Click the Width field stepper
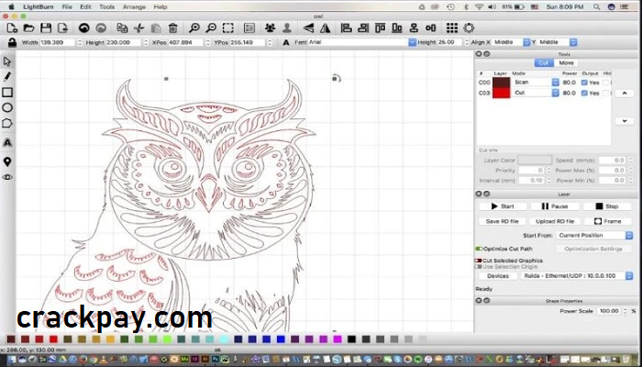642x367 pixels. 80,42
